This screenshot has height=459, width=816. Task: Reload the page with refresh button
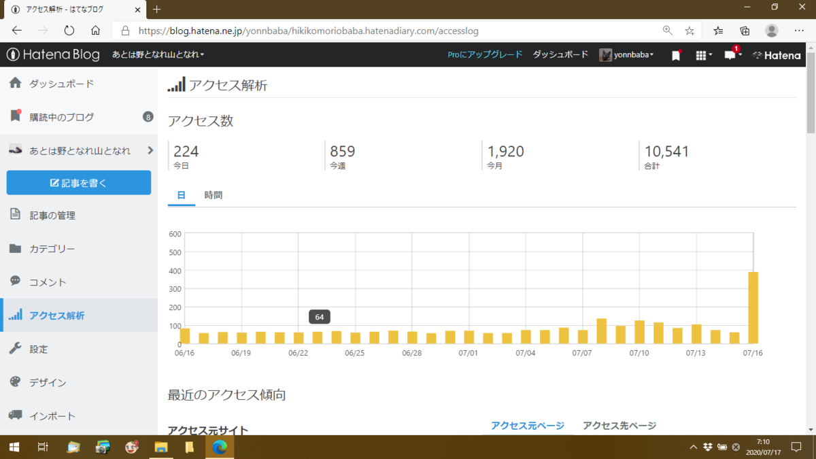69,31
